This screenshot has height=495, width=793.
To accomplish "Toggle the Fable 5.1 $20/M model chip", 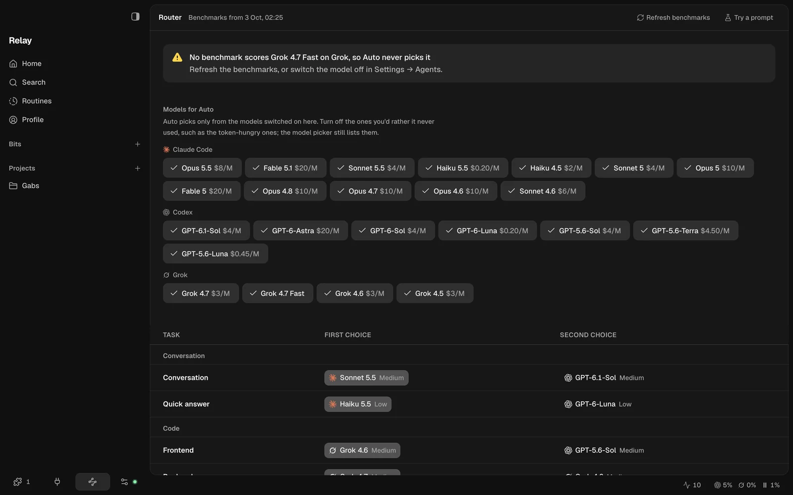I will pos(285,168).
